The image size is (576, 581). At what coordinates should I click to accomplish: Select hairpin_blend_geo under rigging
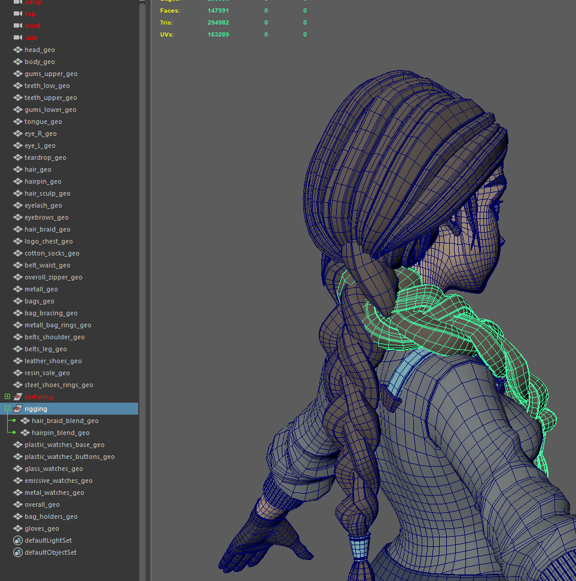pyautogui.click(x=60, y=433)
